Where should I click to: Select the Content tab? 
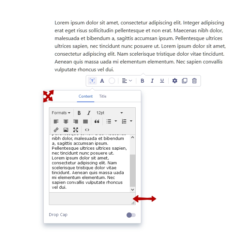[85, 96]
